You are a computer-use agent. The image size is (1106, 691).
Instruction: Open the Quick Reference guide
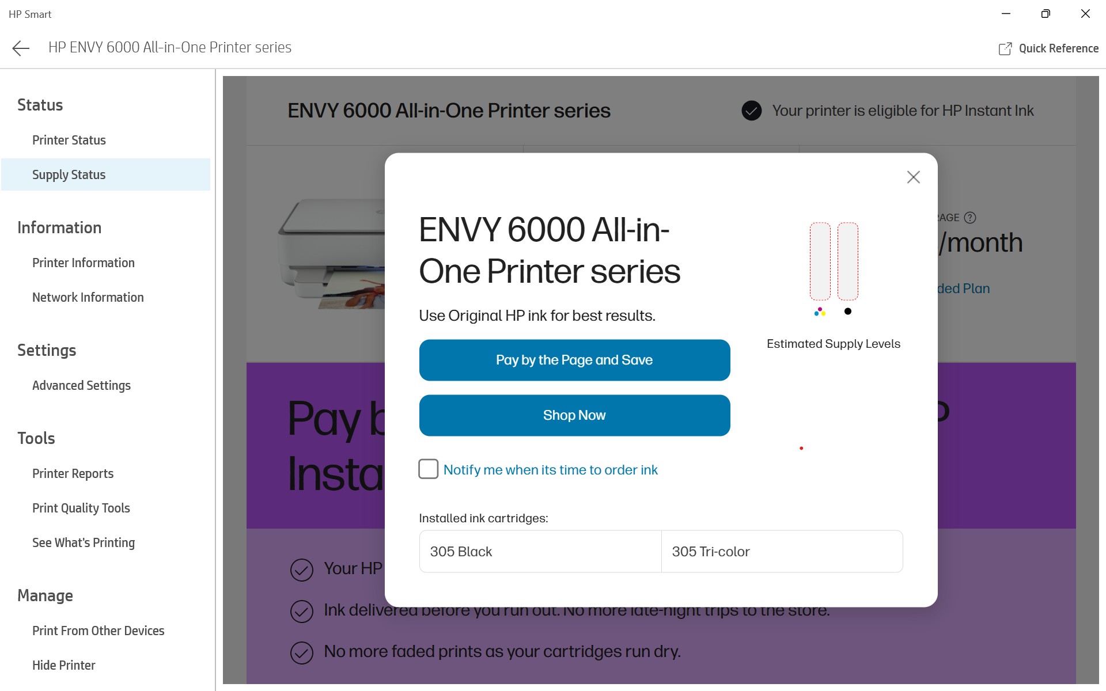1048,48
